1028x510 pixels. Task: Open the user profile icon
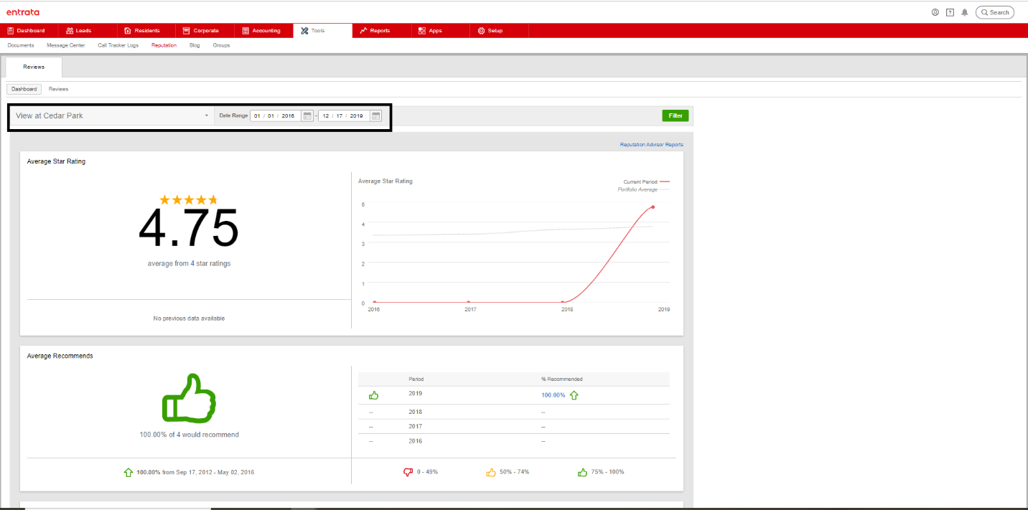[x=935, y=12]
